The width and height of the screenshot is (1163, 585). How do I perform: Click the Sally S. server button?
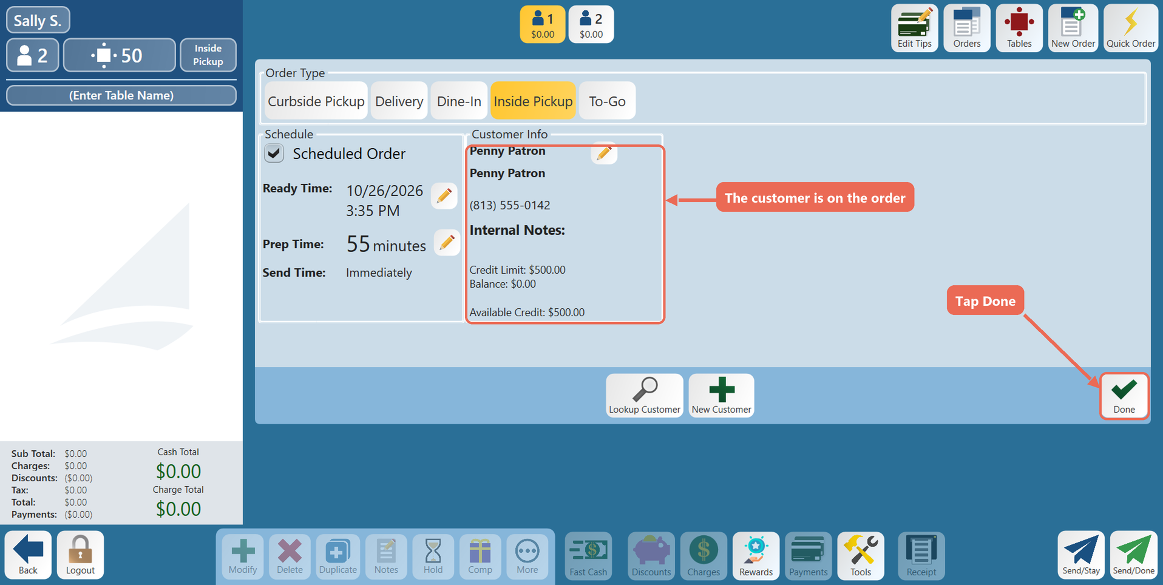click(38, 20)
